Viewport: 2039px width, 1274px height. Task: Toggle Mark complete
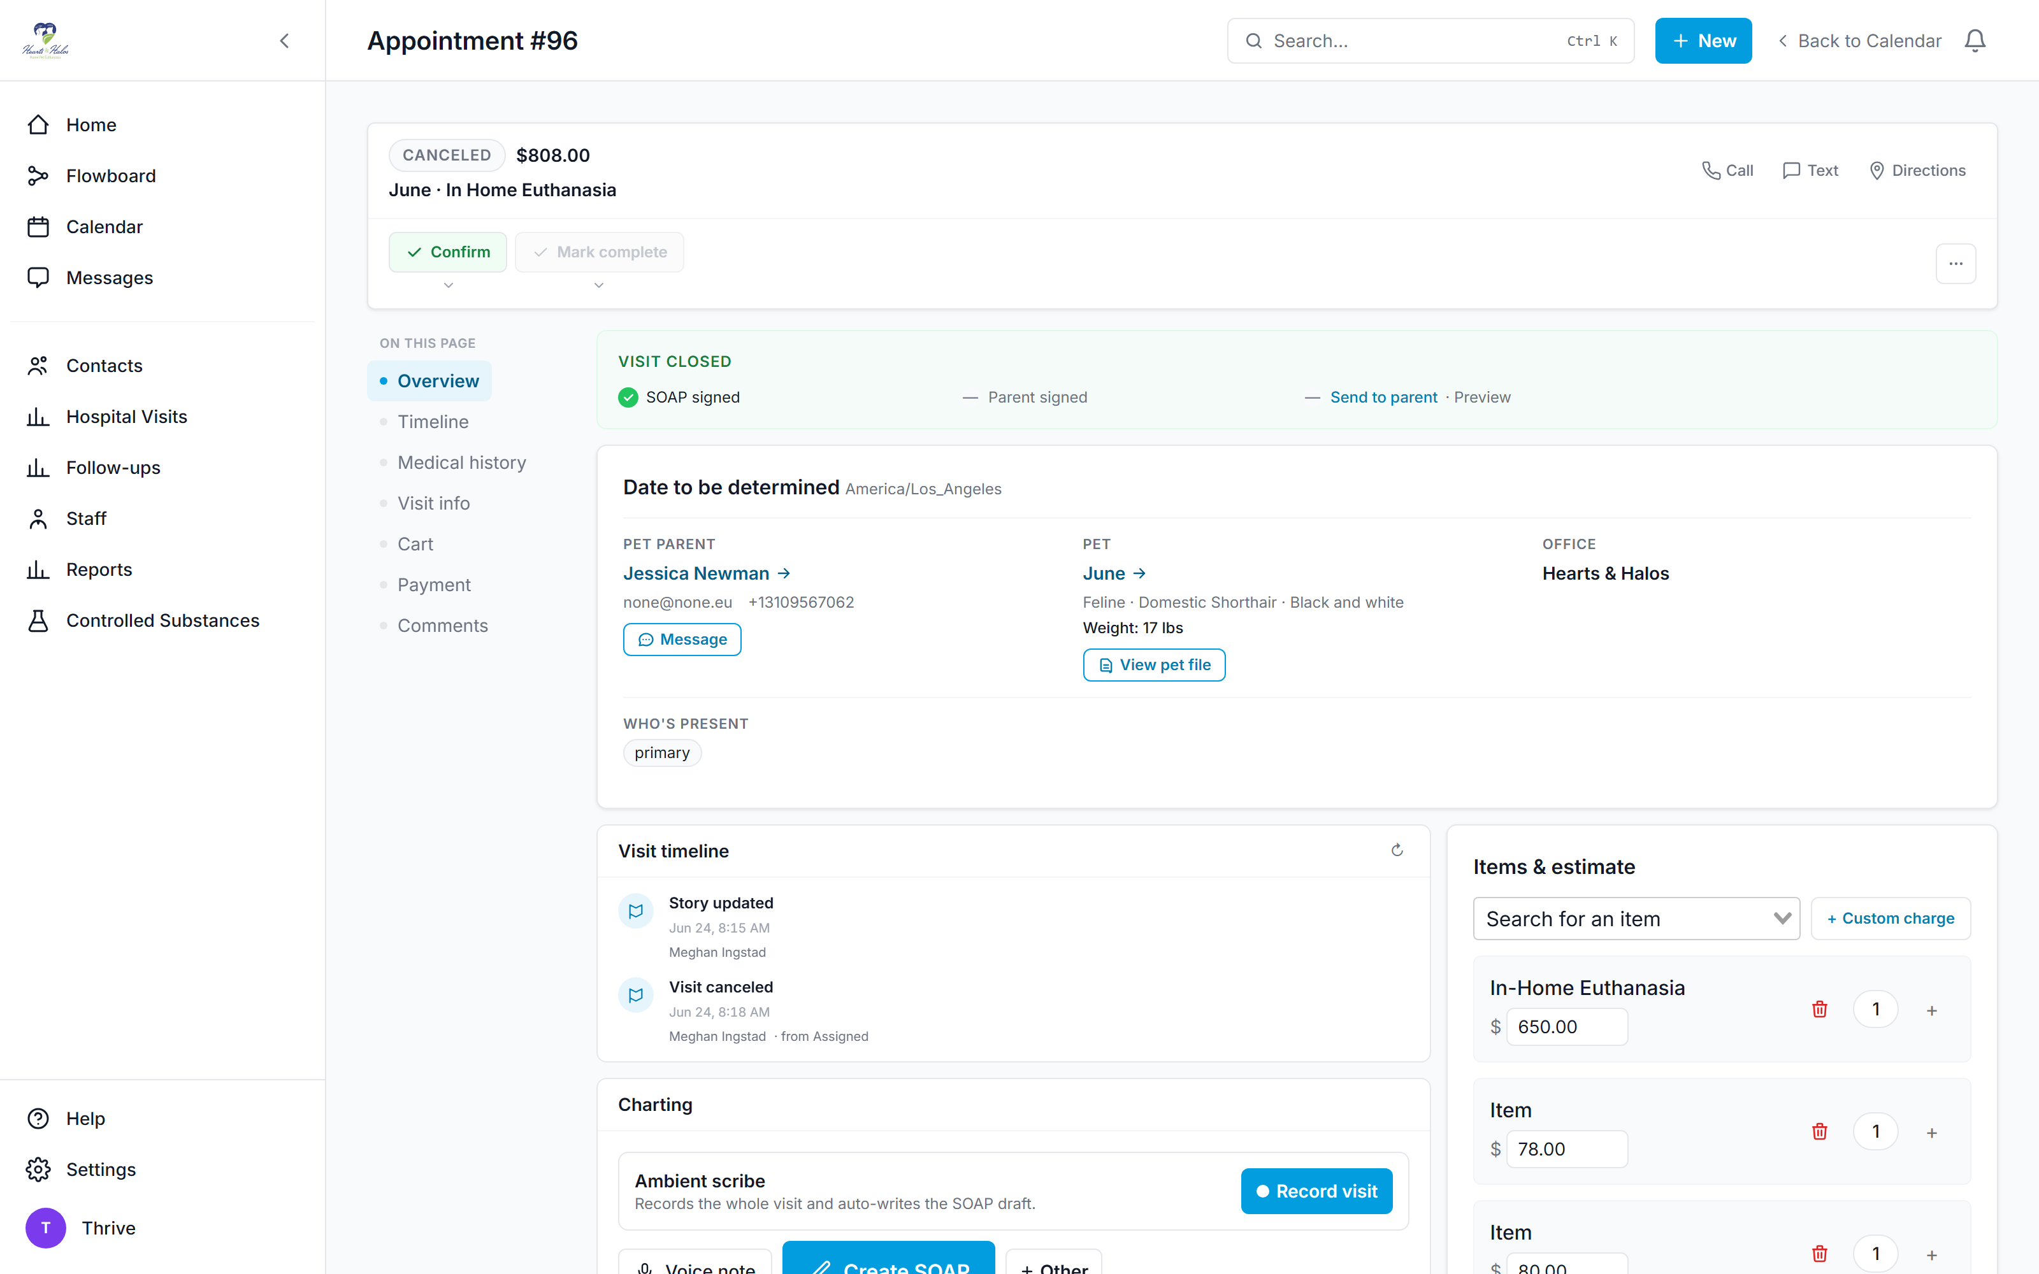[x=599, y=252]
